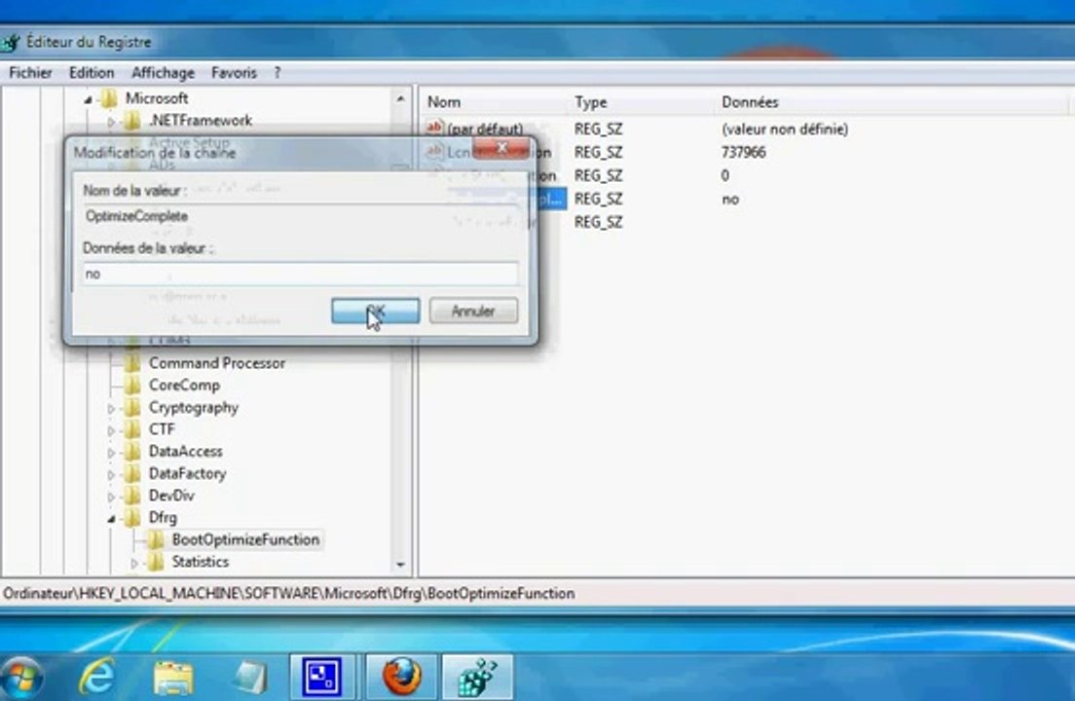This screenshot has height=701, width=1075.
Task: Expand the .NETFramework key
Action: [x=111, y=122]
